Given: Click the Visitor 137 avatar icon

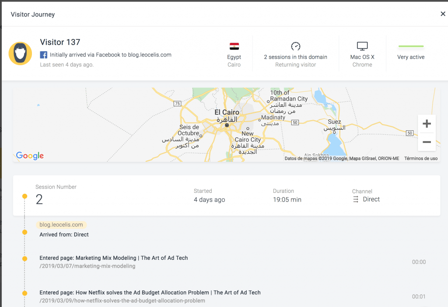Looking at the screenshot, I should [x=20, y=53].
